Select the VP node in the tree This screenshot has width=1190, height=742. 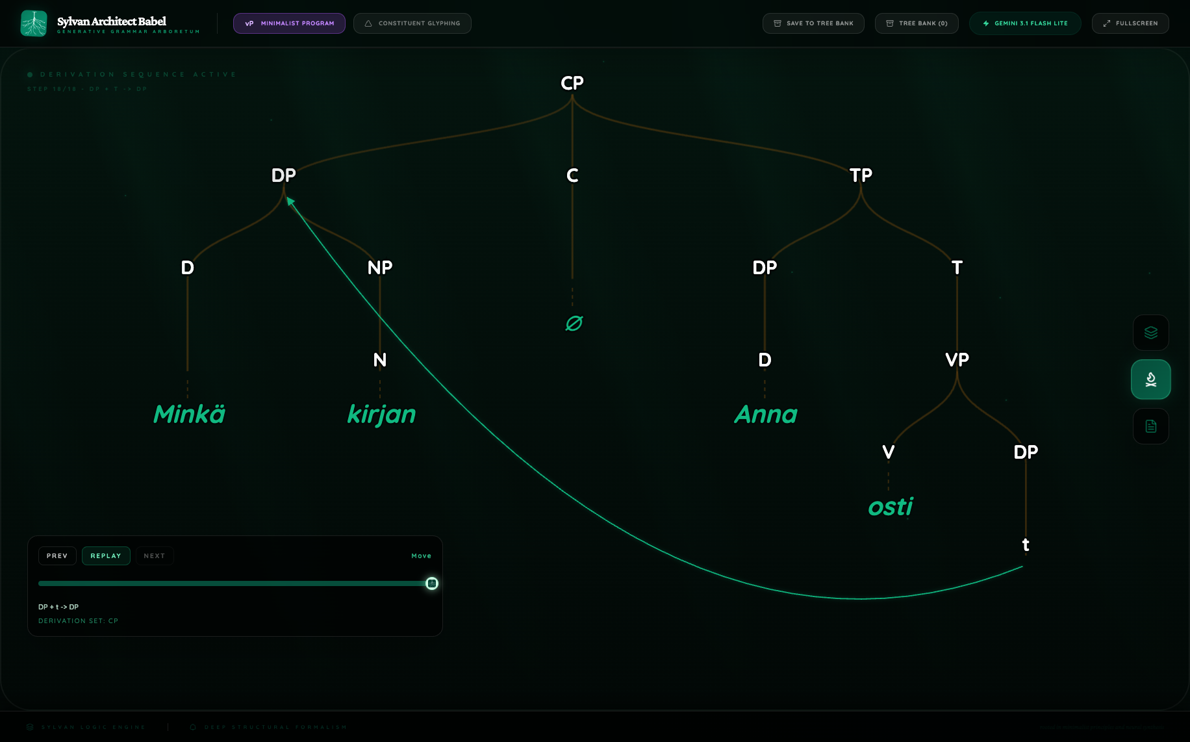[x=957, y=360]
